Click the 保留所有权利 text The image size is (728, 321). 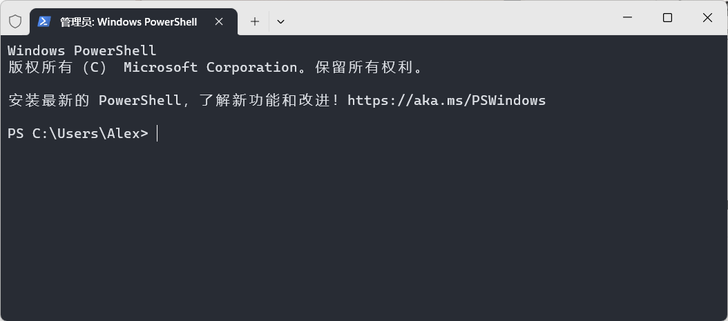click(x=364, y=67)
